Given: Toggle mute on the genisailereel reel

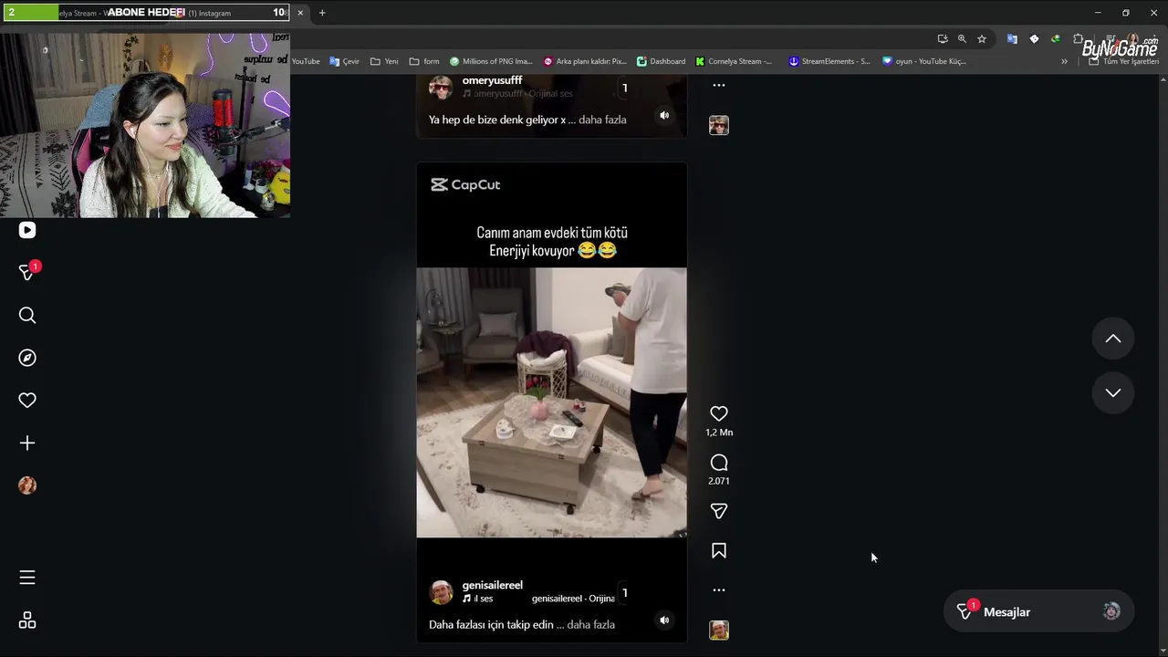Looking at the screenshot, I should tap(664, 620).
